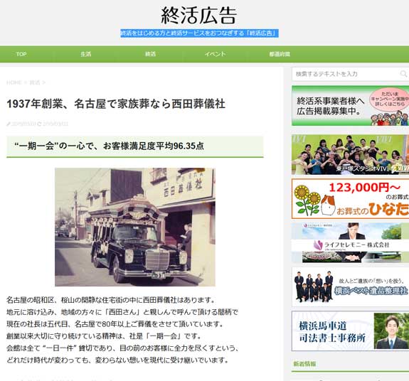Click the 終活広告 site title
This screenshot has width=409, height=381.
(199, 16)
